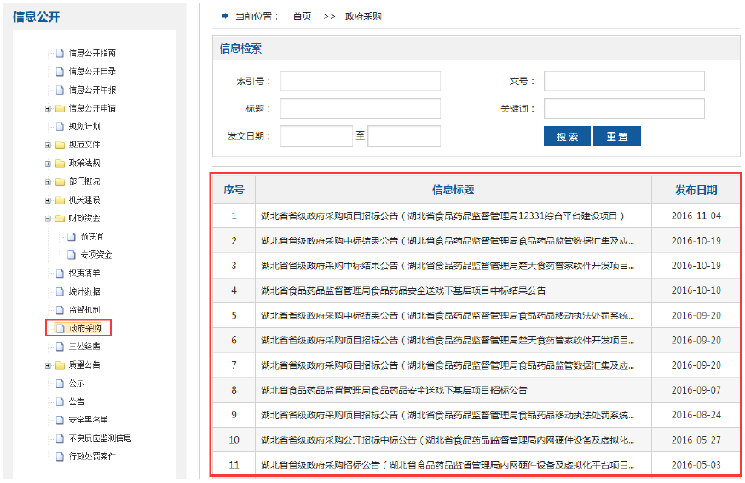The image size is (745, 483).
Task: Collapse the 财政资金 tree node
Action: click(x=48, y=219)
